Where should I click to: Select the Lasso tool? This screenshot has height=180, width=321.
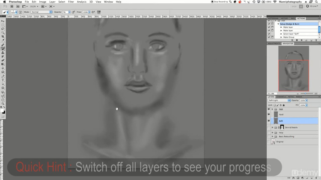coord(3,29)
